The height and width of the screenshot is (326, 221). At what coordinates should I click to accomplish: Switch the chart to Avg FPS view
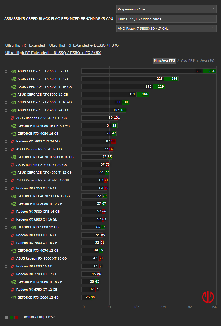[x=188, y=60]
